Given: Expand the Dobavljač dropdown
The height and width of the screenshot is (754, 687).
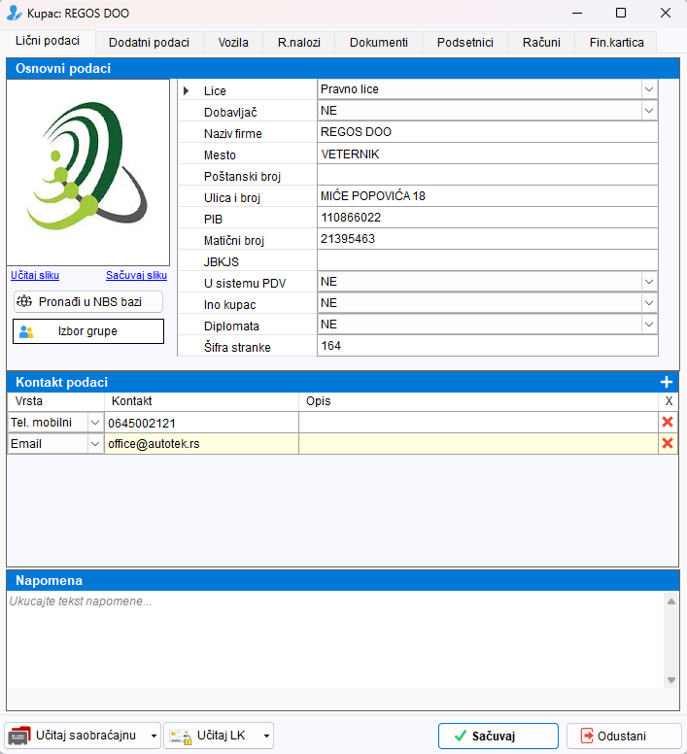Looking at the screenshot, I should (x=648, y=111).
